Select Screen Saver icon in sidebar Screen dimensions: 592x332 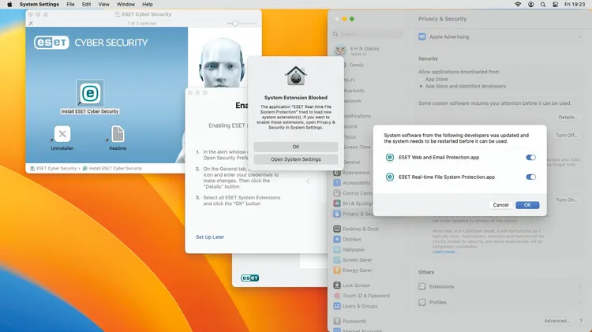pyautogui.click(x=337, y=260)
